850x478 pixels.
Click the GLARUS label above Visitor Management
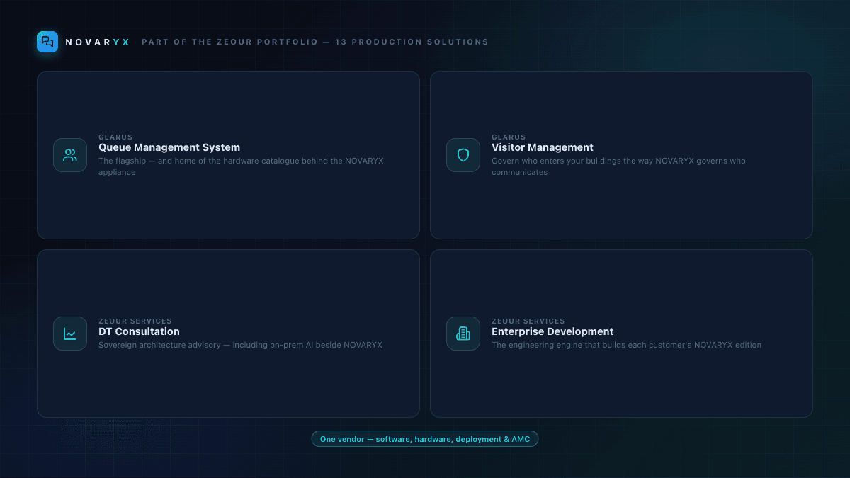point(509,137)
